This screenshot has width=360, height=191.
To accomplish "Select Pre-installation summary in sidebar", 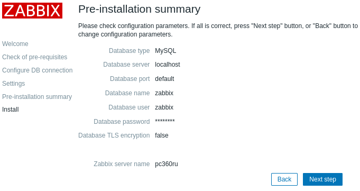I will tap(37, 96).
